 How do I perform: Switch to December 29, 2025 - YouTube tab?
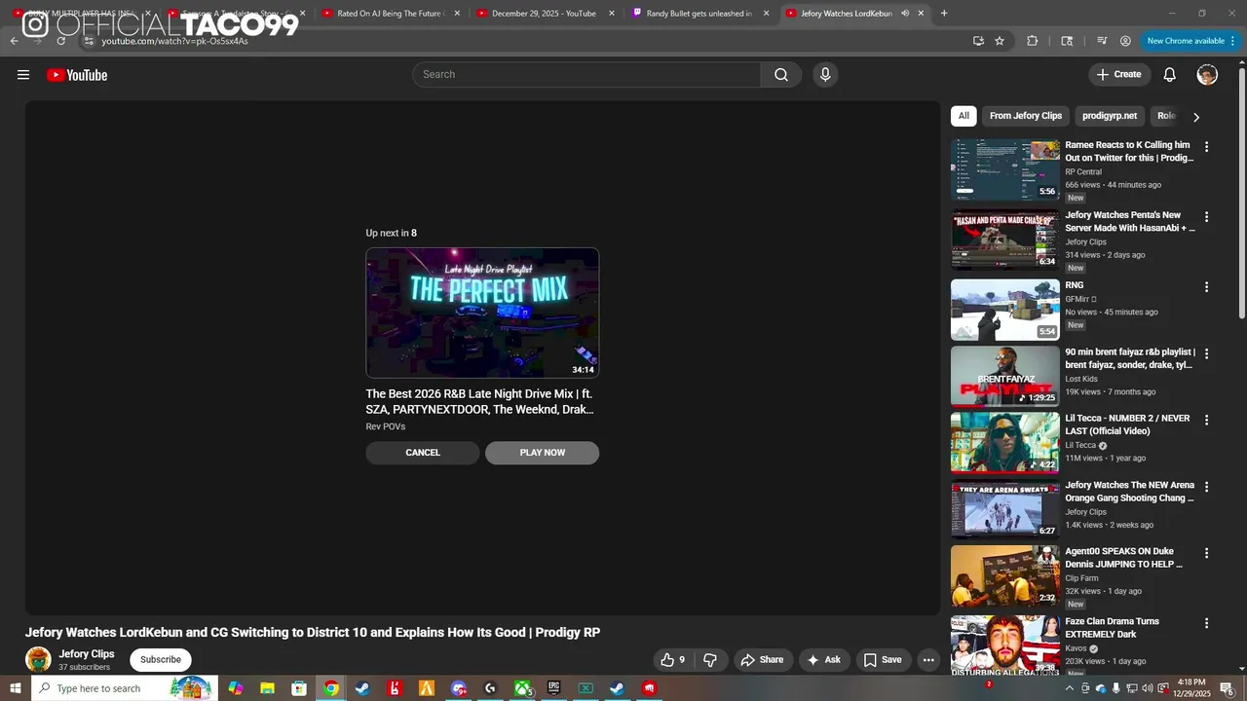pos(544,14)
